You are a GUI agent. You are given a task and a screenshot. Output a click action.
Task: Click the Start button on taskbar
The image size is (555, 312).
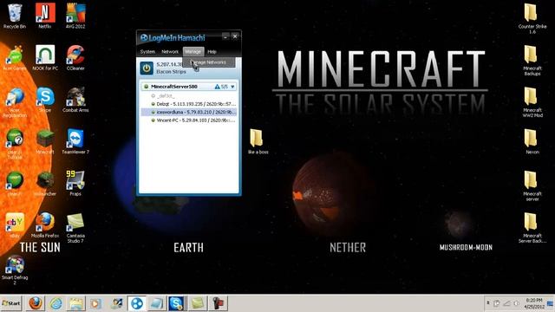pos(11,303)
